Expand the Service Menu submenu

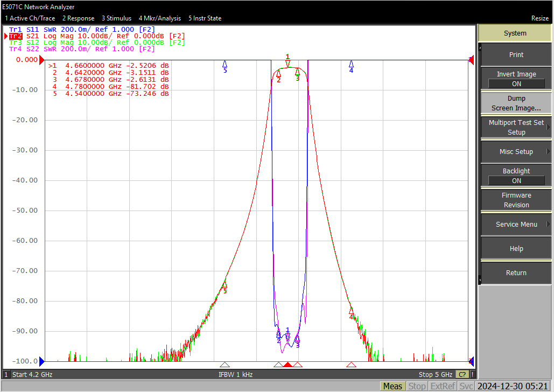(x=516, y=225)
